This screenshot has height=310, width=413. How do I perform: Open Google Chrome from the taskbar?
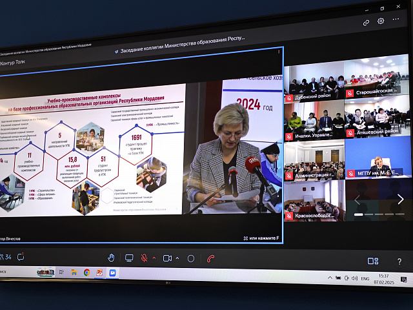point(86,273)
